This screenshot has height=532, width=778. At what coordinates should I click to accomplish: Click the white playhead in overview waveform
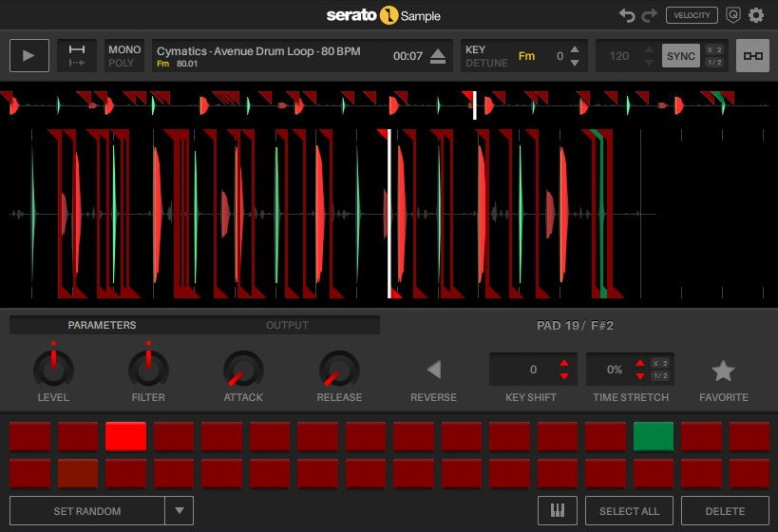pos(474,105)
